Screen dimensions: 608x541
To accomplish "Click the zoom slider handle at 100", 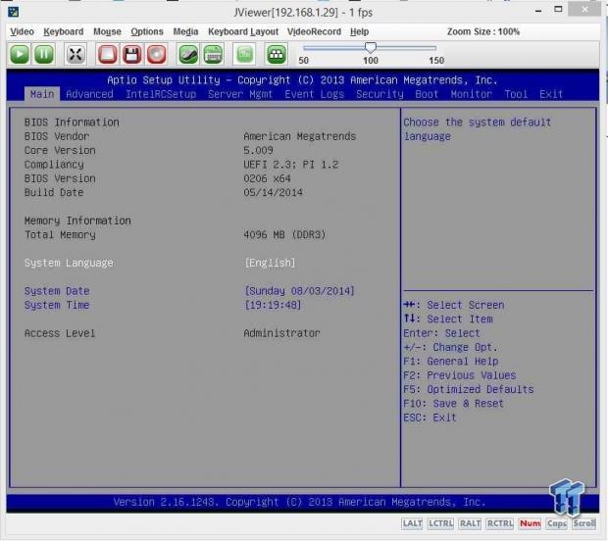I will point(371,47).
